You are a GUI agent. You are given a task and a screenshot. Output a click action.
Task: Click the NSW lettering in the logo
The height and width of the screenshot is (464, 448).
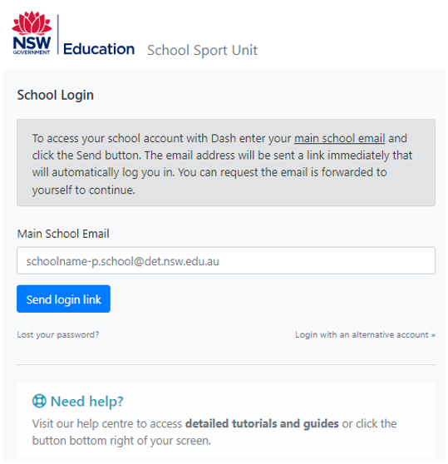(x=32, y=43)
